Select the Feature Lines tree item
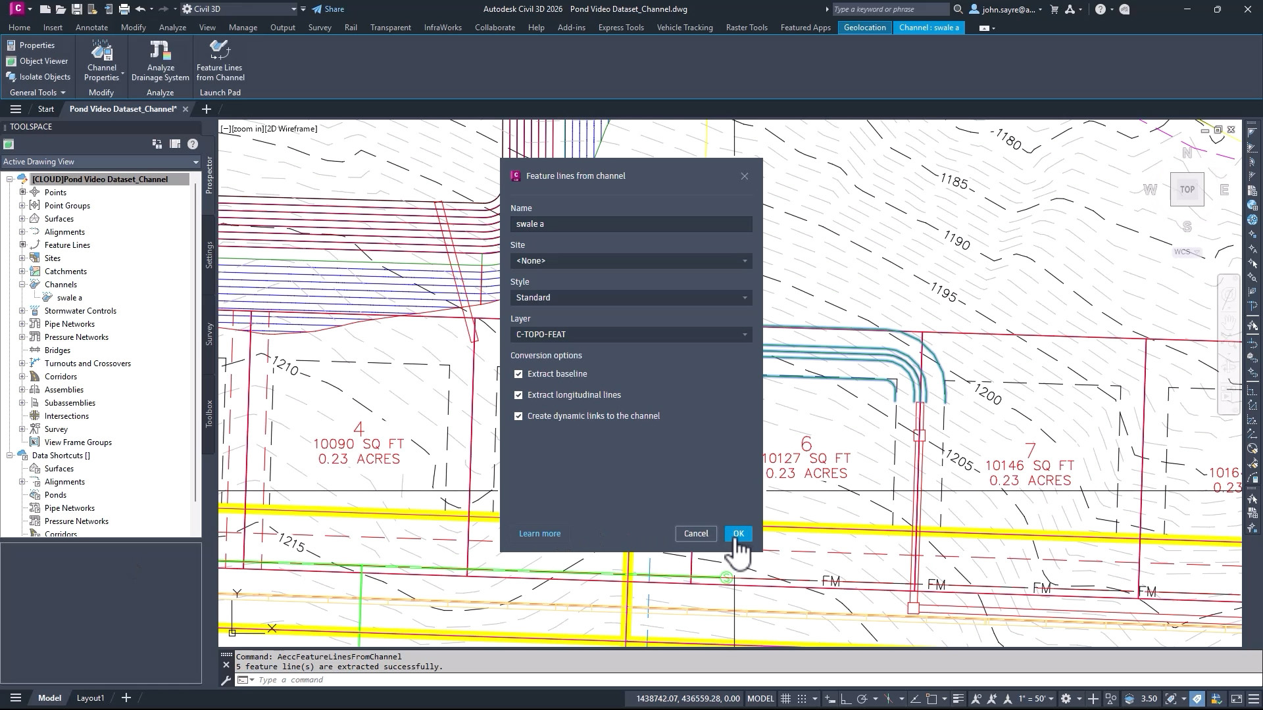This screenshot has width=1263, height=710. click(x=67, y=245)
